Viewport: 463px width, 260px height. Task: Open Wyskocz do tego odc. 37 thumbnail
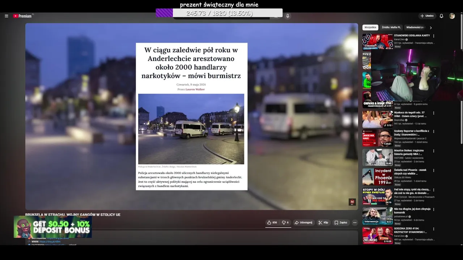coord(377,119)
